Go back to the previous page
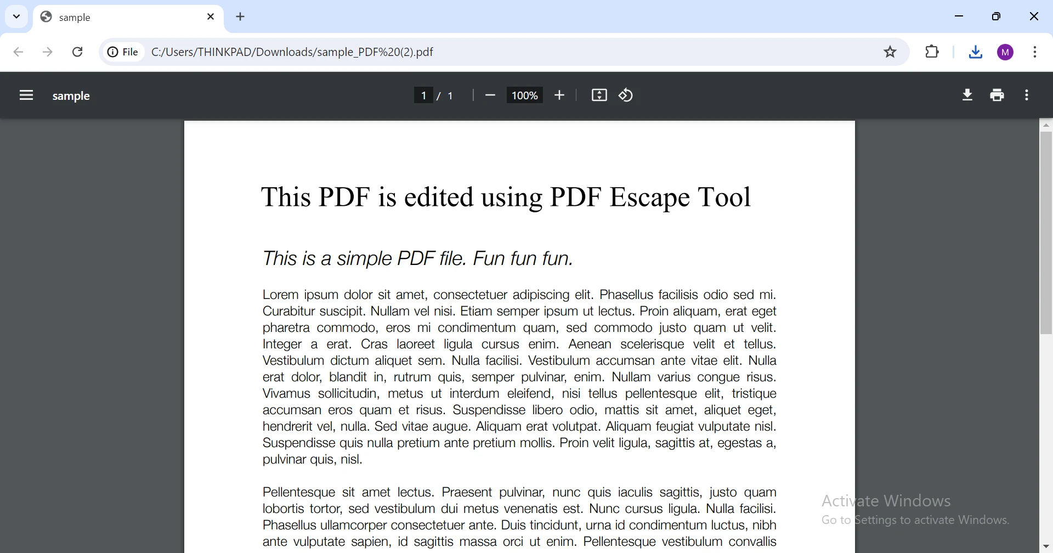The image size is (1053, 553). [x=18, y=52]
